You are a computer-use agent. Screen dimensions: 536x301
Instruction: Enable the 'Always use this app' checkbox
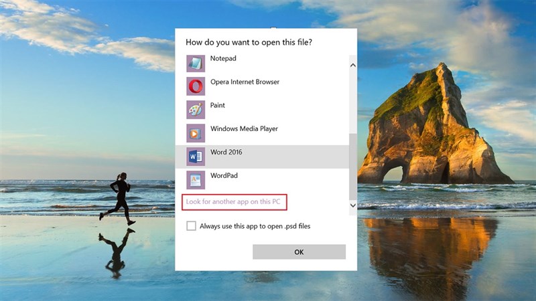click(192, 226)
